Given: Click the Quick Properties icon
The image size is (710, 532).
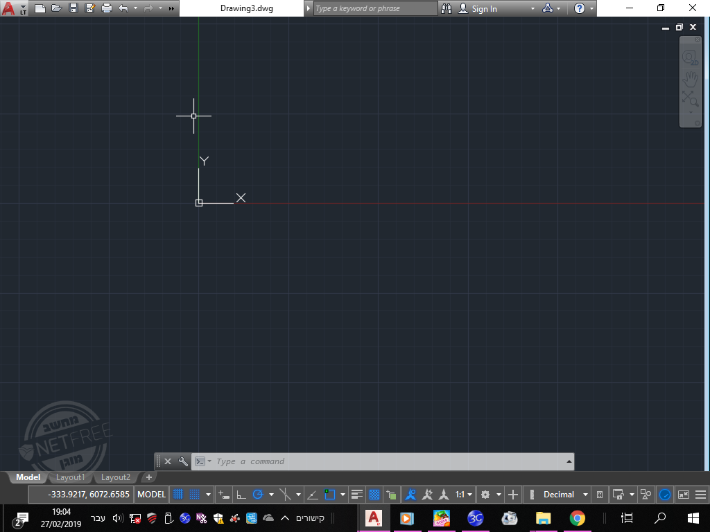Looking at the screenshot, I should click(600, 495).
